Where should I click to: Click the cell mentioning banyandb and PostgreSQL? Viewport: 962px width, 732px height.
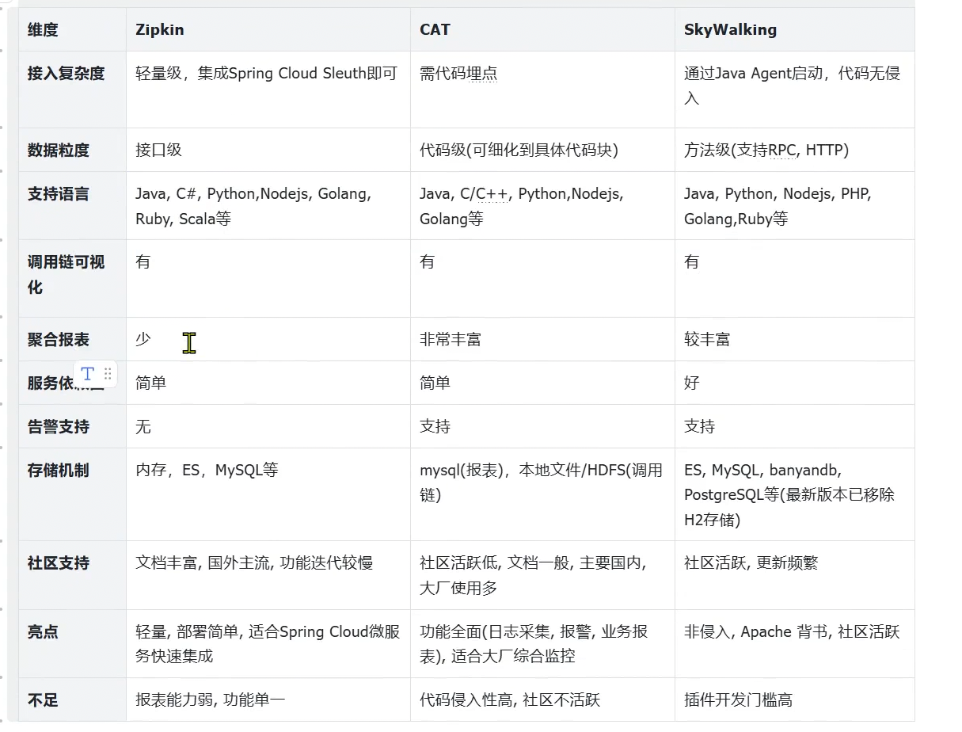[795, 494]
